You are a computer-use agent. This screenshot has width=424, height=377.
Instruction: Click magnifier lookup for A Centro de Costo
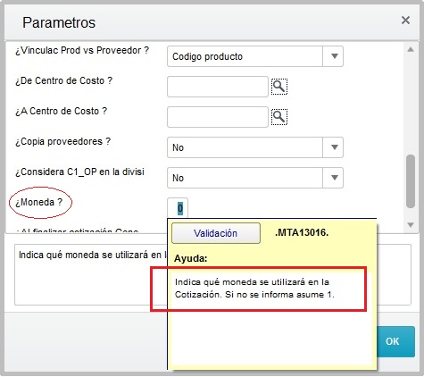point(279,117)
